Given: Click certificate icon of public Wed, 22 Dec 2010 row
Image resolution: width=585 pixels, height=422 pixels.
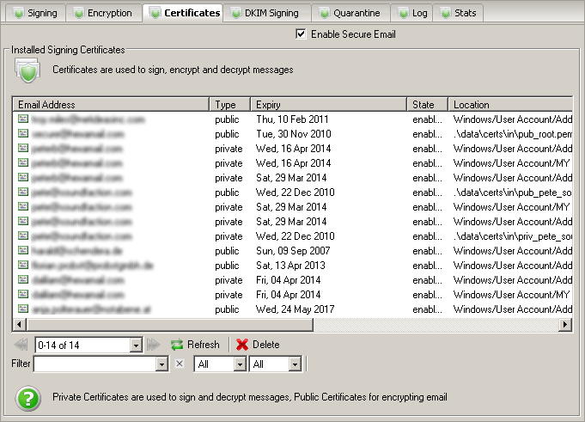Looking at the screenshot, I should pyautogui.click(x=23, y=192).
